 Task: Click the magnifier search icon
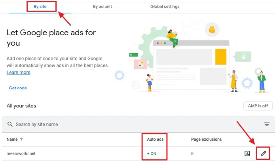[x=10, y=124]
